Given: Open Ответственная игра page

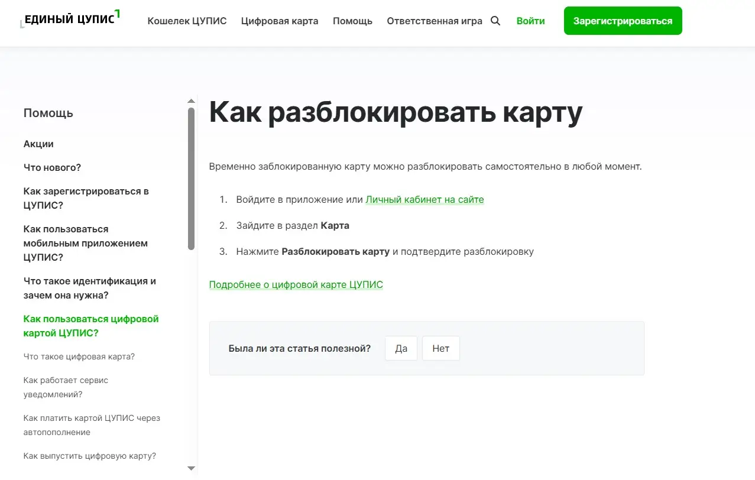Looking at the screenshot, I should (434, 21).
